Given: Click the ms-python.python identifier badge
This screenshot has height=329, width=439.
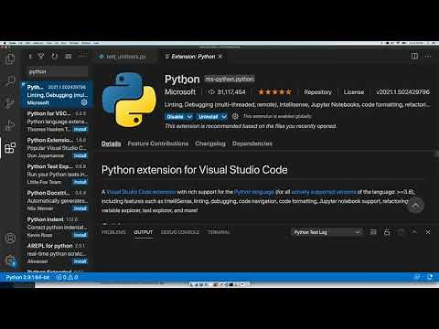Looking at the screenshot, I should coord(230,80).
